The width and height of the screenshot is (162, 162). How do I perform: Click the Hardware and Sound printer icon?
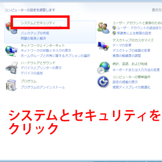click(12, 68)
